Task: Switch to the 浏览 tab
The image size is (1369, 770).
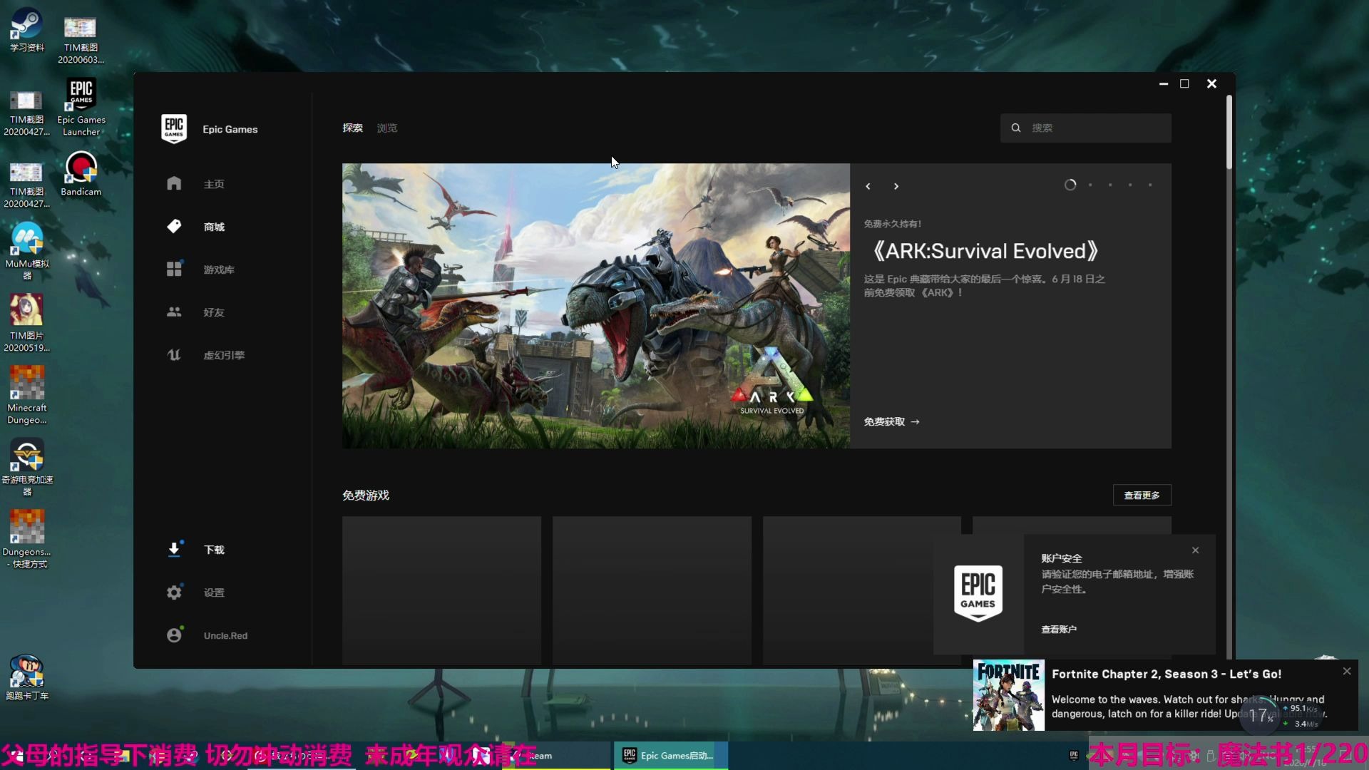Action: click(x=387, y=128)
